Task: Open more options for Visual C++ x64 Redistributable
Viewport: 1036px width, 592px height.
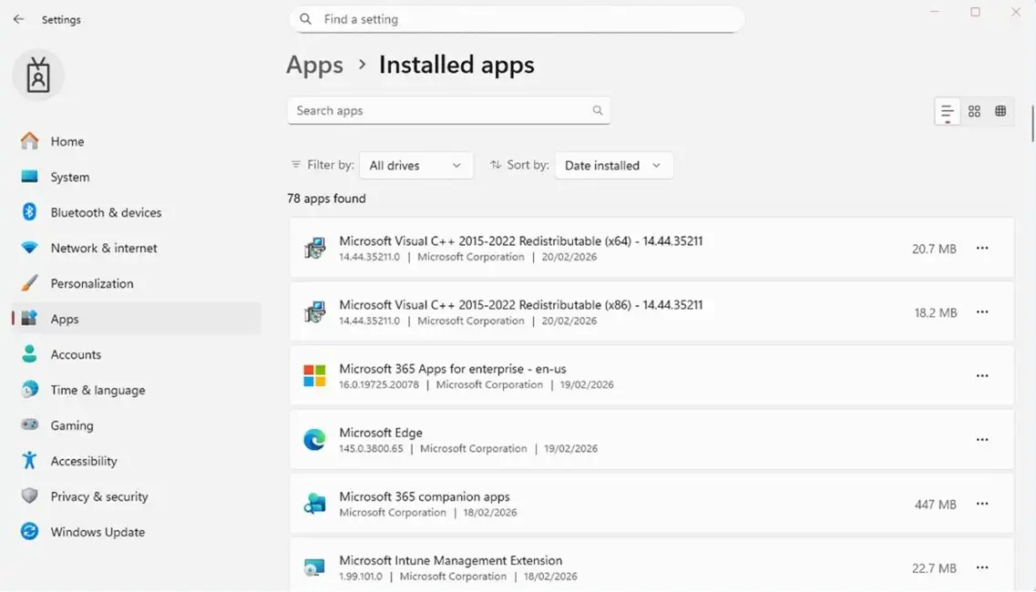Action: tap(982, 248)
